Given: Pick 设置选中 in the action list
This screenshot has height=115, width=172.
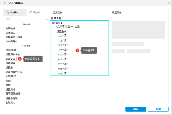Looking at the screenshot, I should [11, 68].
